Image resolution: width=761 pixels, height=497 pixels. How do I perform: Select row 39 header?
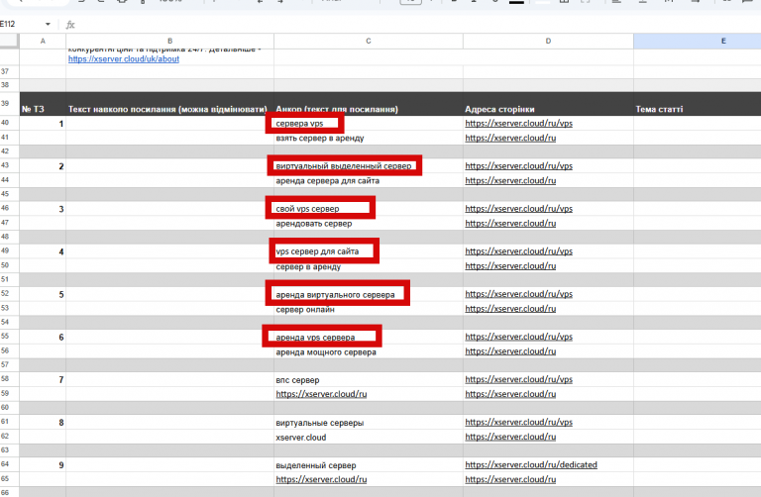pyautogui.click(x=9, y=103)
